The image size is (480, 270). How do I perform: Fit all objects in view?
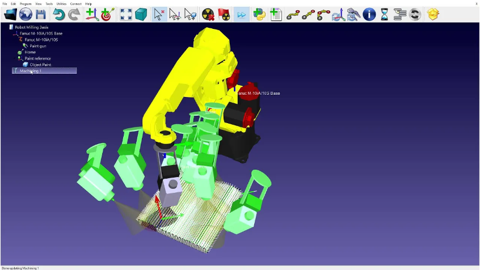pyautogui.click(x=126, y=14)
